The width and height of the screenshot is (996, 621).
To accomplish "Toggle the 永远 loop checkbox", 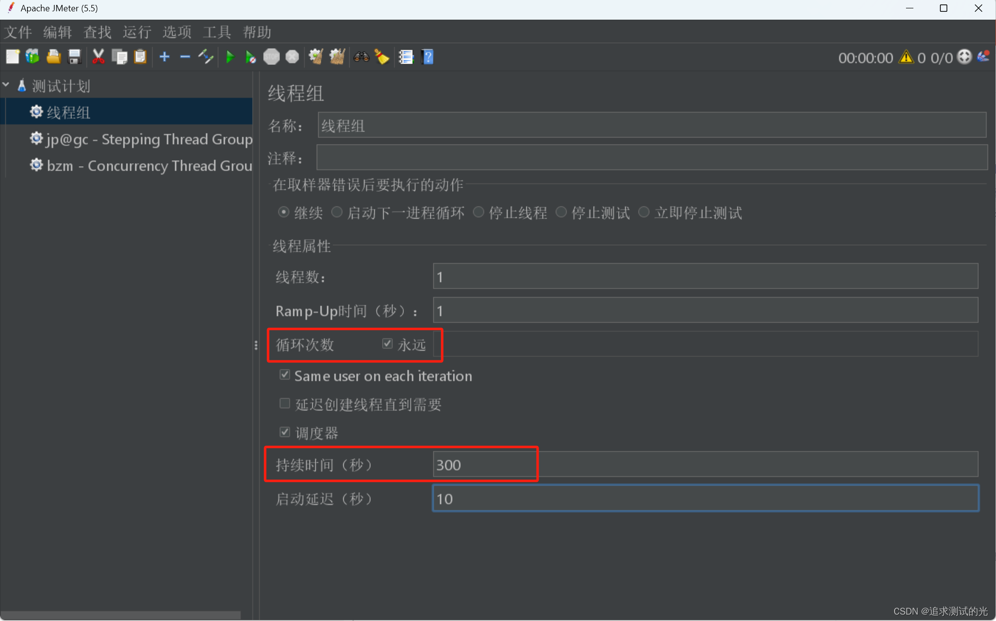I will 388,344.
